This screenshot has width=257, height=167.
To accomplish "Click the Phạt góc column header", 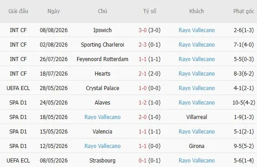I will [244, 11].
